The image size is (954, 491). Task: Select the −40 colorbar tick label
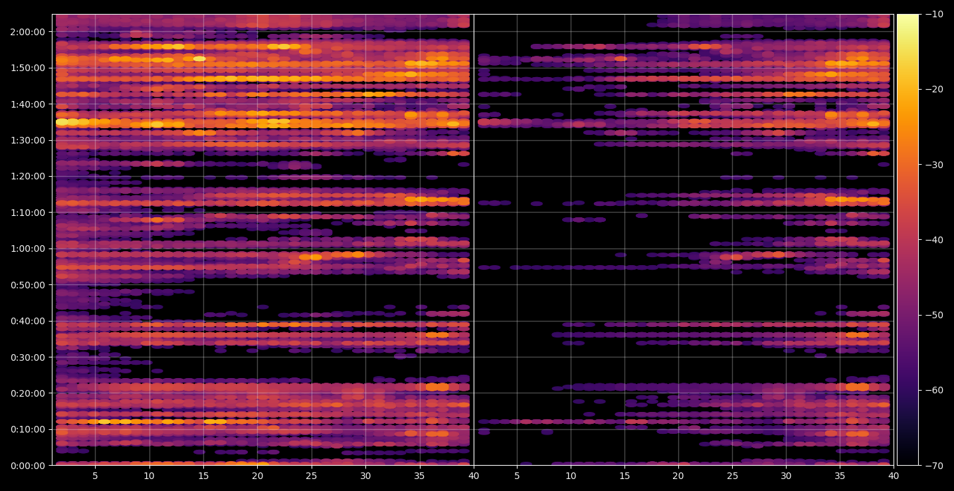click(934, 240)
